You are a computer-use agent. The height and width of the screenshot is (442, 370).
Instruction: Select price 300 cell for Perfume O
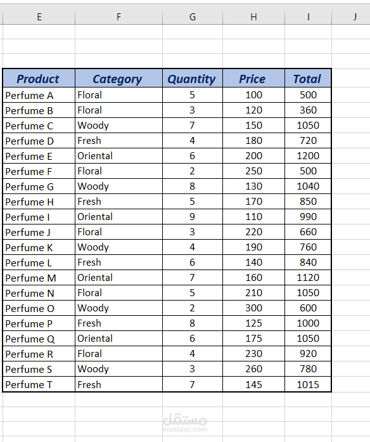pos(253,308)
